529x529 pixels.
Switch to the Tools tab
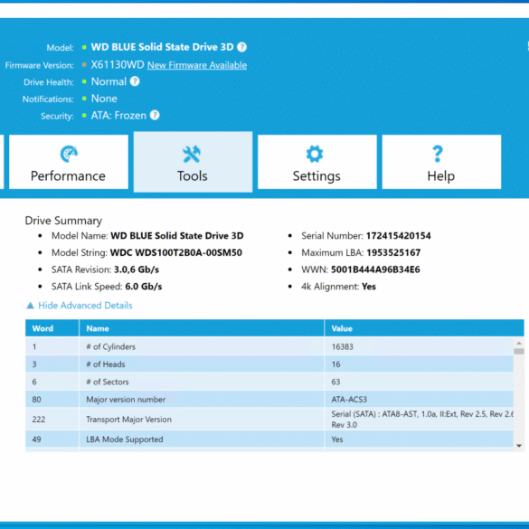click(193, 162)
